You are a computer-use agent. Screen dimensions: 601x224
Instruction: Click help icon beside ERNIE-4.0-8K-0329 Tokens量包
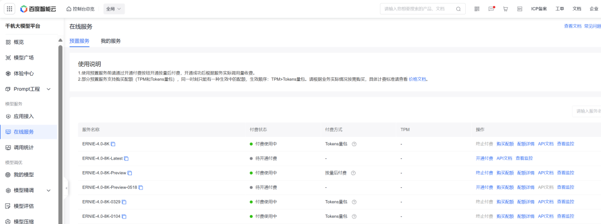click(354, 202)
